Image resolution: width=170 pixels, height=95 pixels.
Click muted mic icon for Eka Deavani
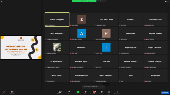(120, 39)
